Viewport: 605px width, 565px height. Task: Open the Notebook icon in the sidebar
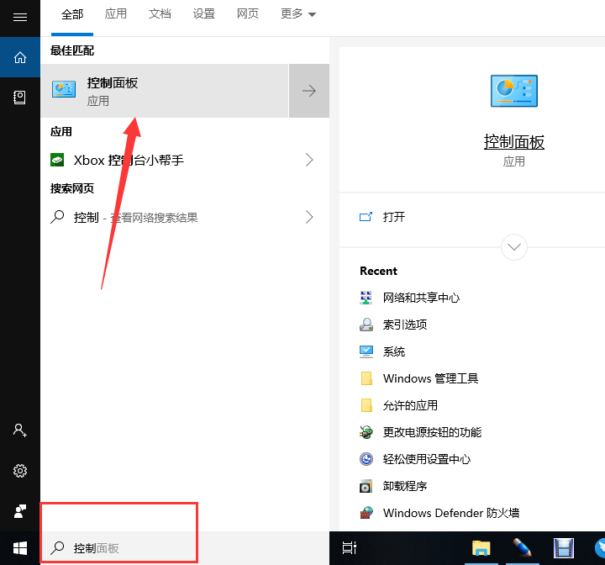[x=20, y=98]
